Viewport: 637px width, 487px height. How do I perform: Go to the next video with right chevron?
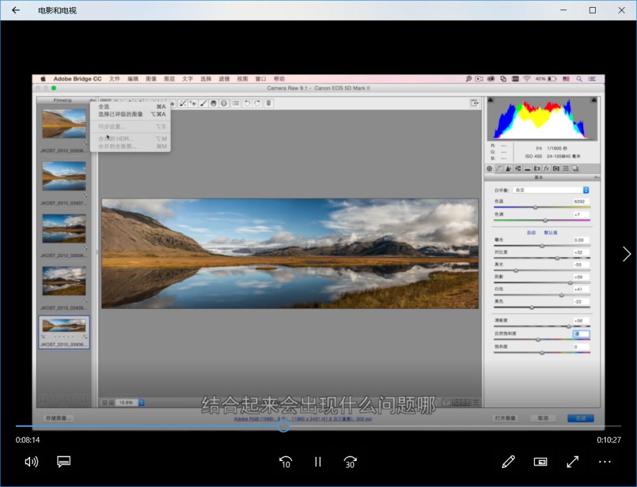[x=626, y=254]
